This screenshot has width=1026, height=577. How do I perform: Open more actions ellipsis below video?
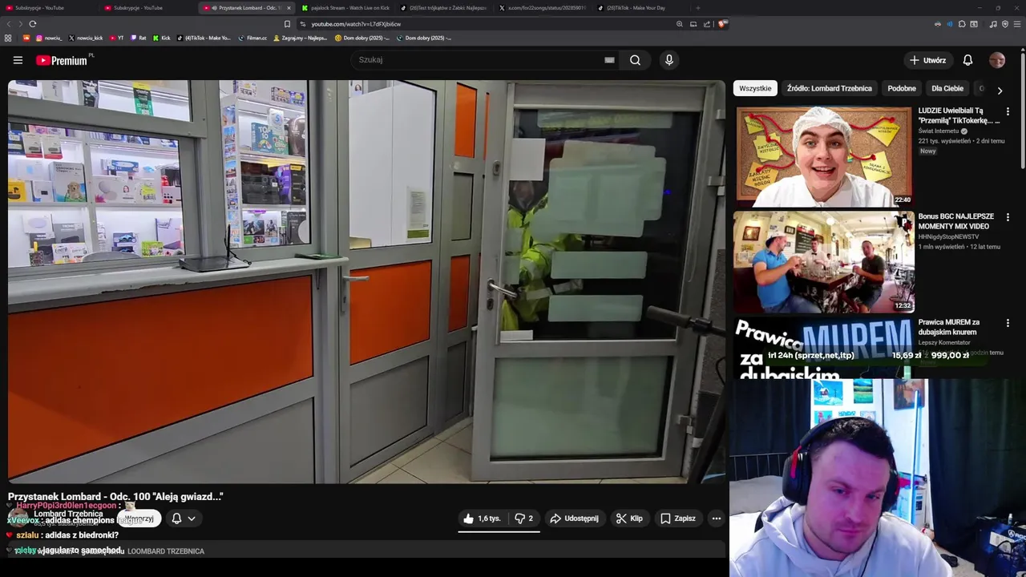pos(717,518)
